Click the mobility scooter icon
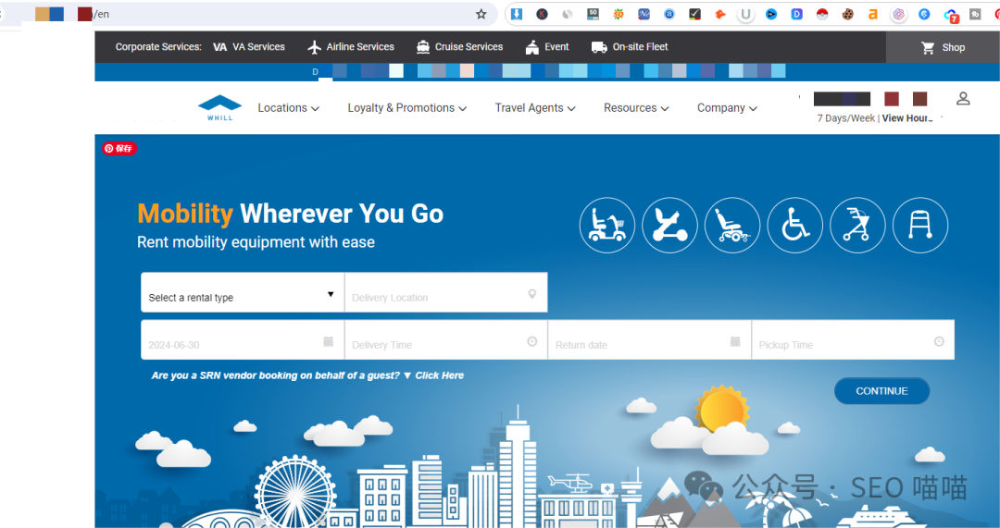 point(607,226)
